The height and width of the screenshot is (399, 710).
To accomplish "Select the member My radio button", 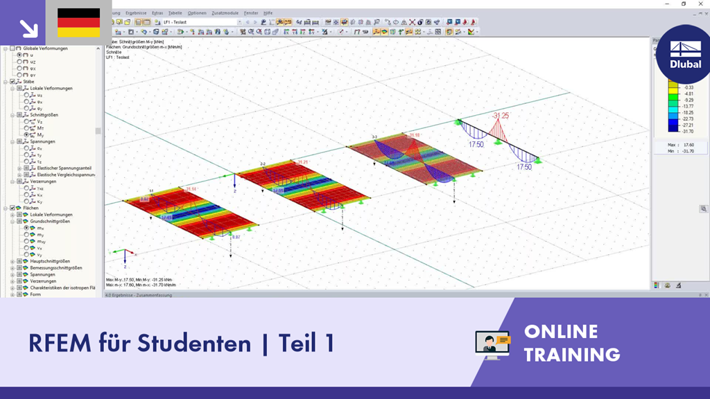I will click(x=26, y=135).
